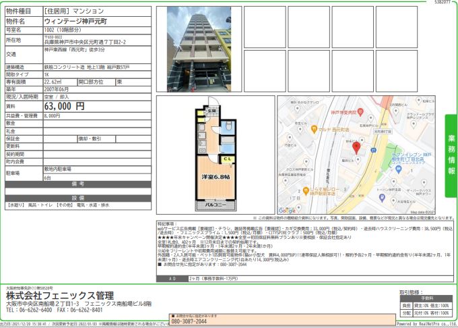Click the structure text 鉄筋コンクリート造 地上13階

click(x=75, y=67)
